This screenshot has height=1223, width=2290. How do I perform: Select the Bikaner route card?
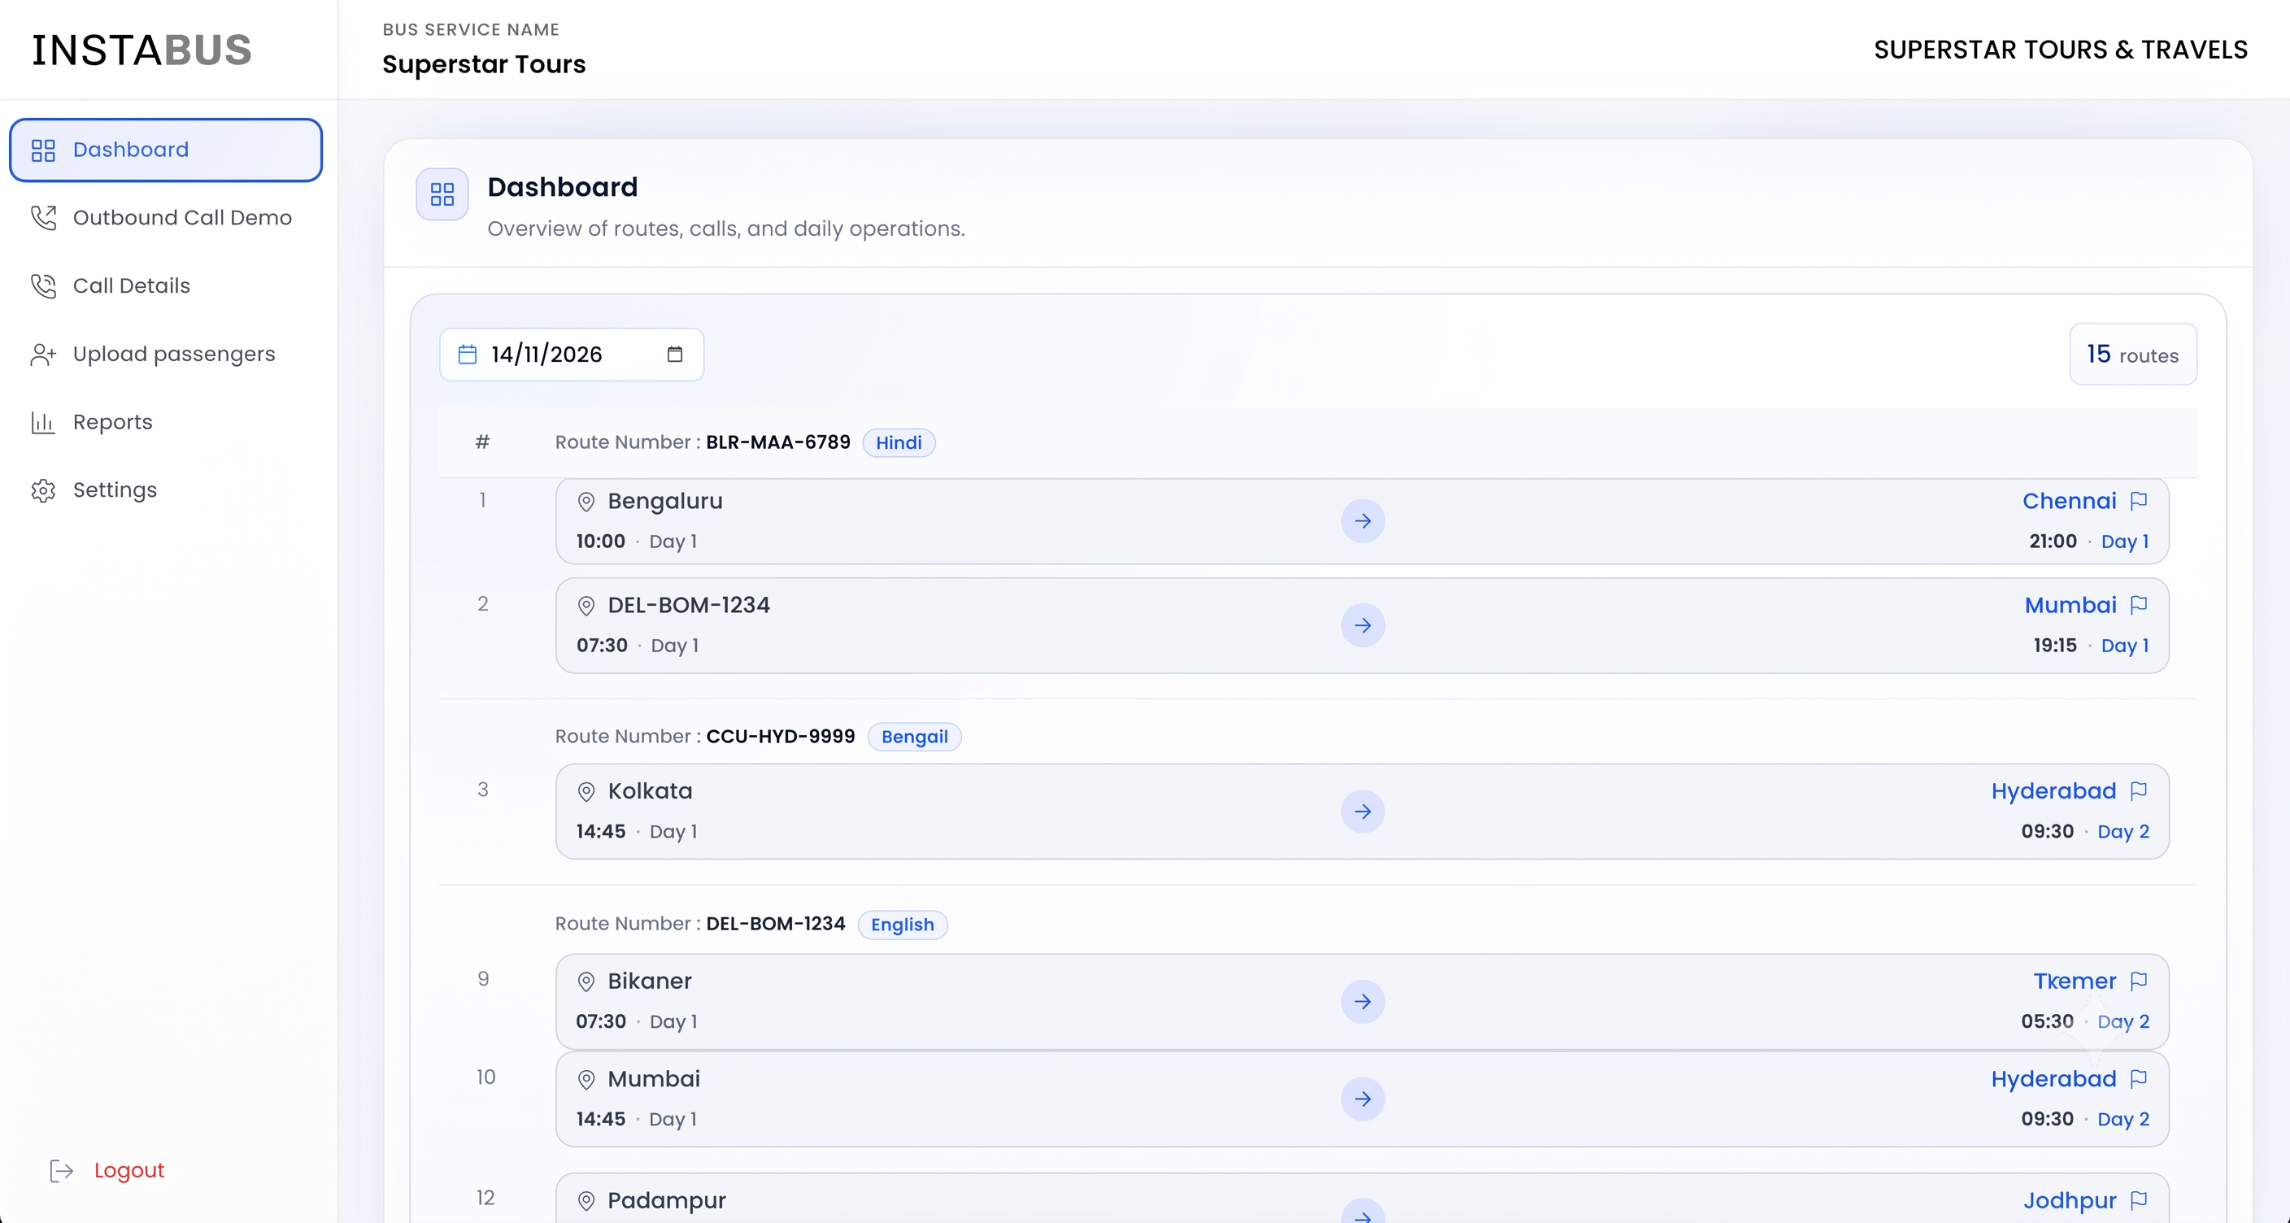1362,1001
